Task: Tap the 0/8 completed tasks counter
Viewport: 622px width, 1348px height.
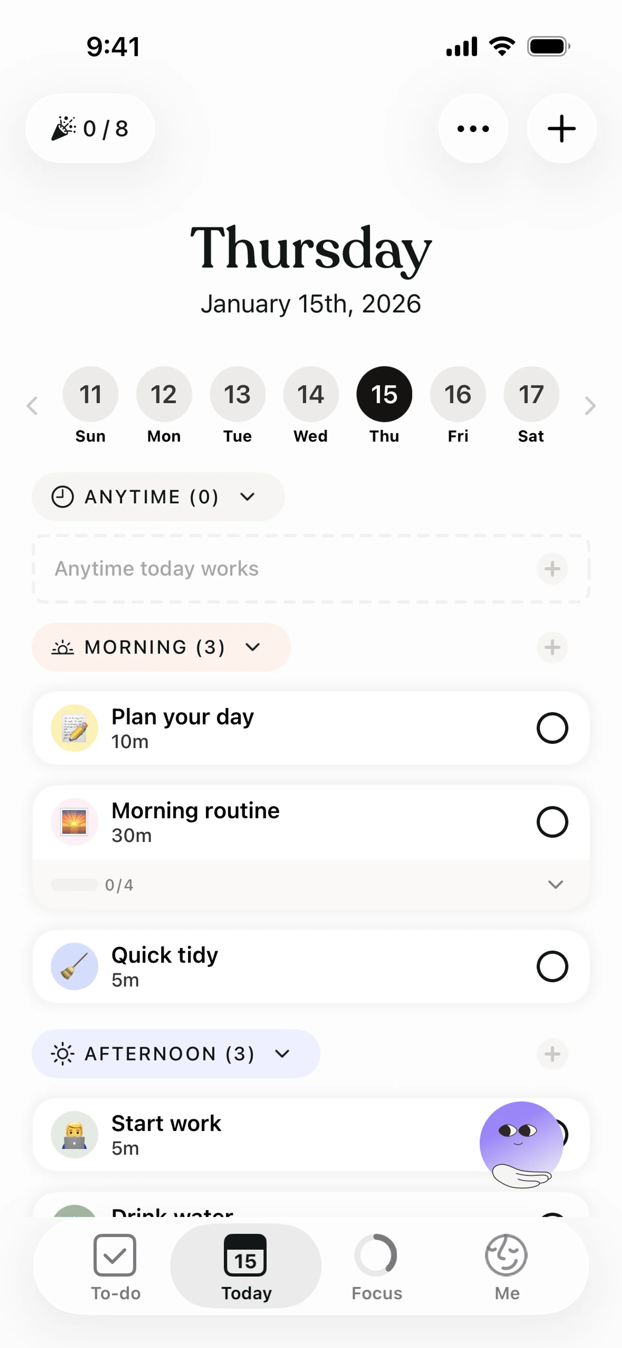Action: pos(90,128)
